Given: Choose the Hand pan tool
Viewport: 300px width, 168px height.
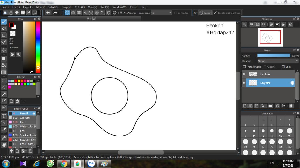Looking at the screenshot, I should click(4, 144).
